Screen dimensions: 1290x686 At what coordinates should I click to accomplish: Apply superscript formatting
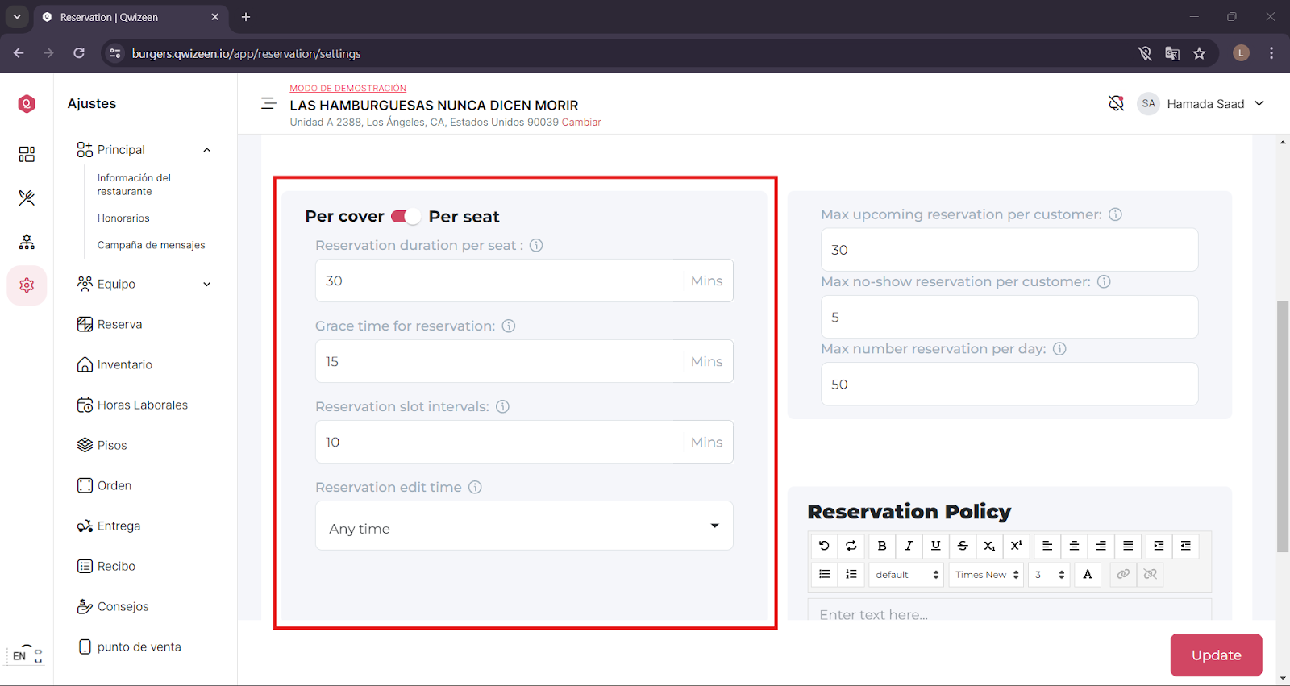click(x=1017, y=546)
